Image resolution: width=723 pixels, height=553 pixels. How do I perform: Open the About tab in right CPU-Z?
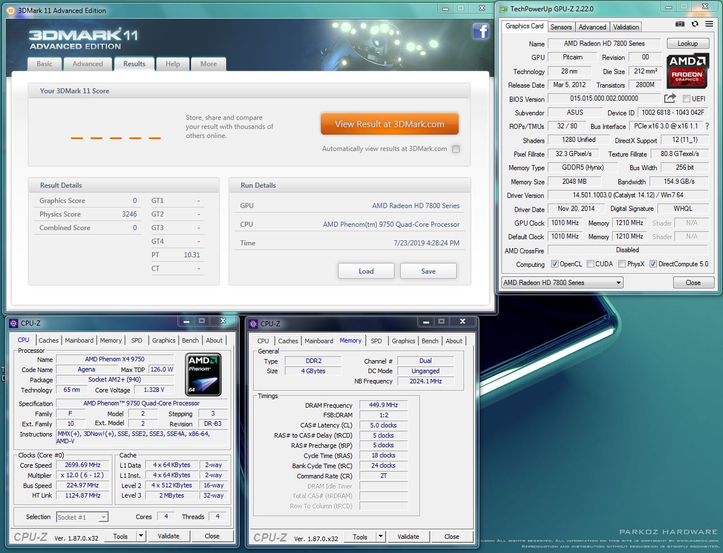(454, 341)
